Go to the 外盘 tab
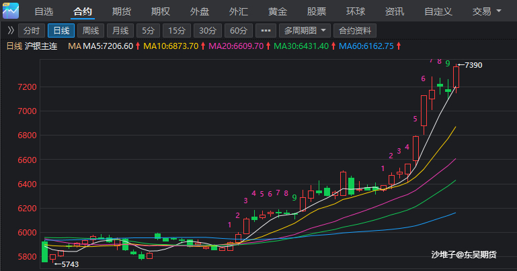Image resolution: width=517 pixels, height=271 pixels. pos(200,11)
